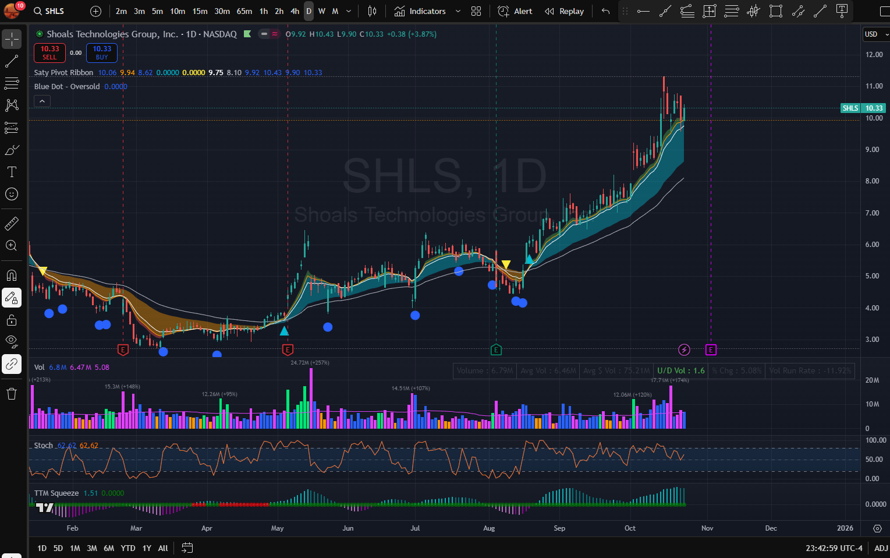This screenshot has height=558, width=890.
Task: Open the Fibonacci and Gann tools
Action: (12, 83)
